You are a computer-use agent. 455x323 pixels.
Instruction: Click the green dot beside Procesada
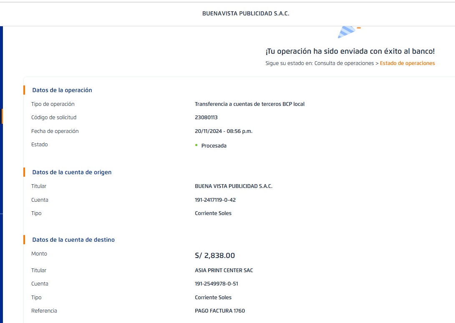[196, 145]
